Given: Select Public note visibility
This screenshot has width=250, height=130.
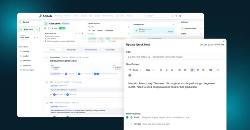Looking at the screenshot, I should coord(127,117).
